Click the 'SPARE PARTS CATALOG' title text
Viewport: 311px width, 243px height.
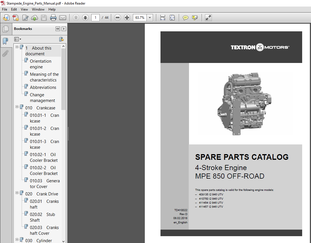242,157
